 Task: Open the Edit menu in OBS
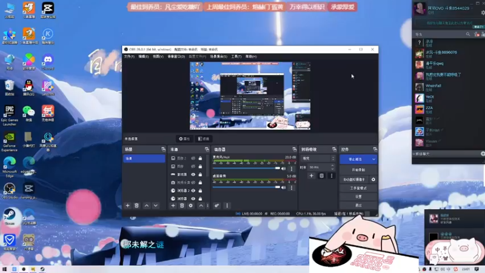[x=143, y=56]
